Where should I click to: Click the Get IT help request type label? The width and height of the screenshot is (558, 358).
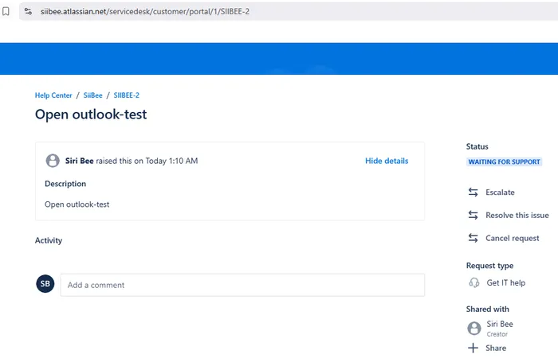pos(505,282)
